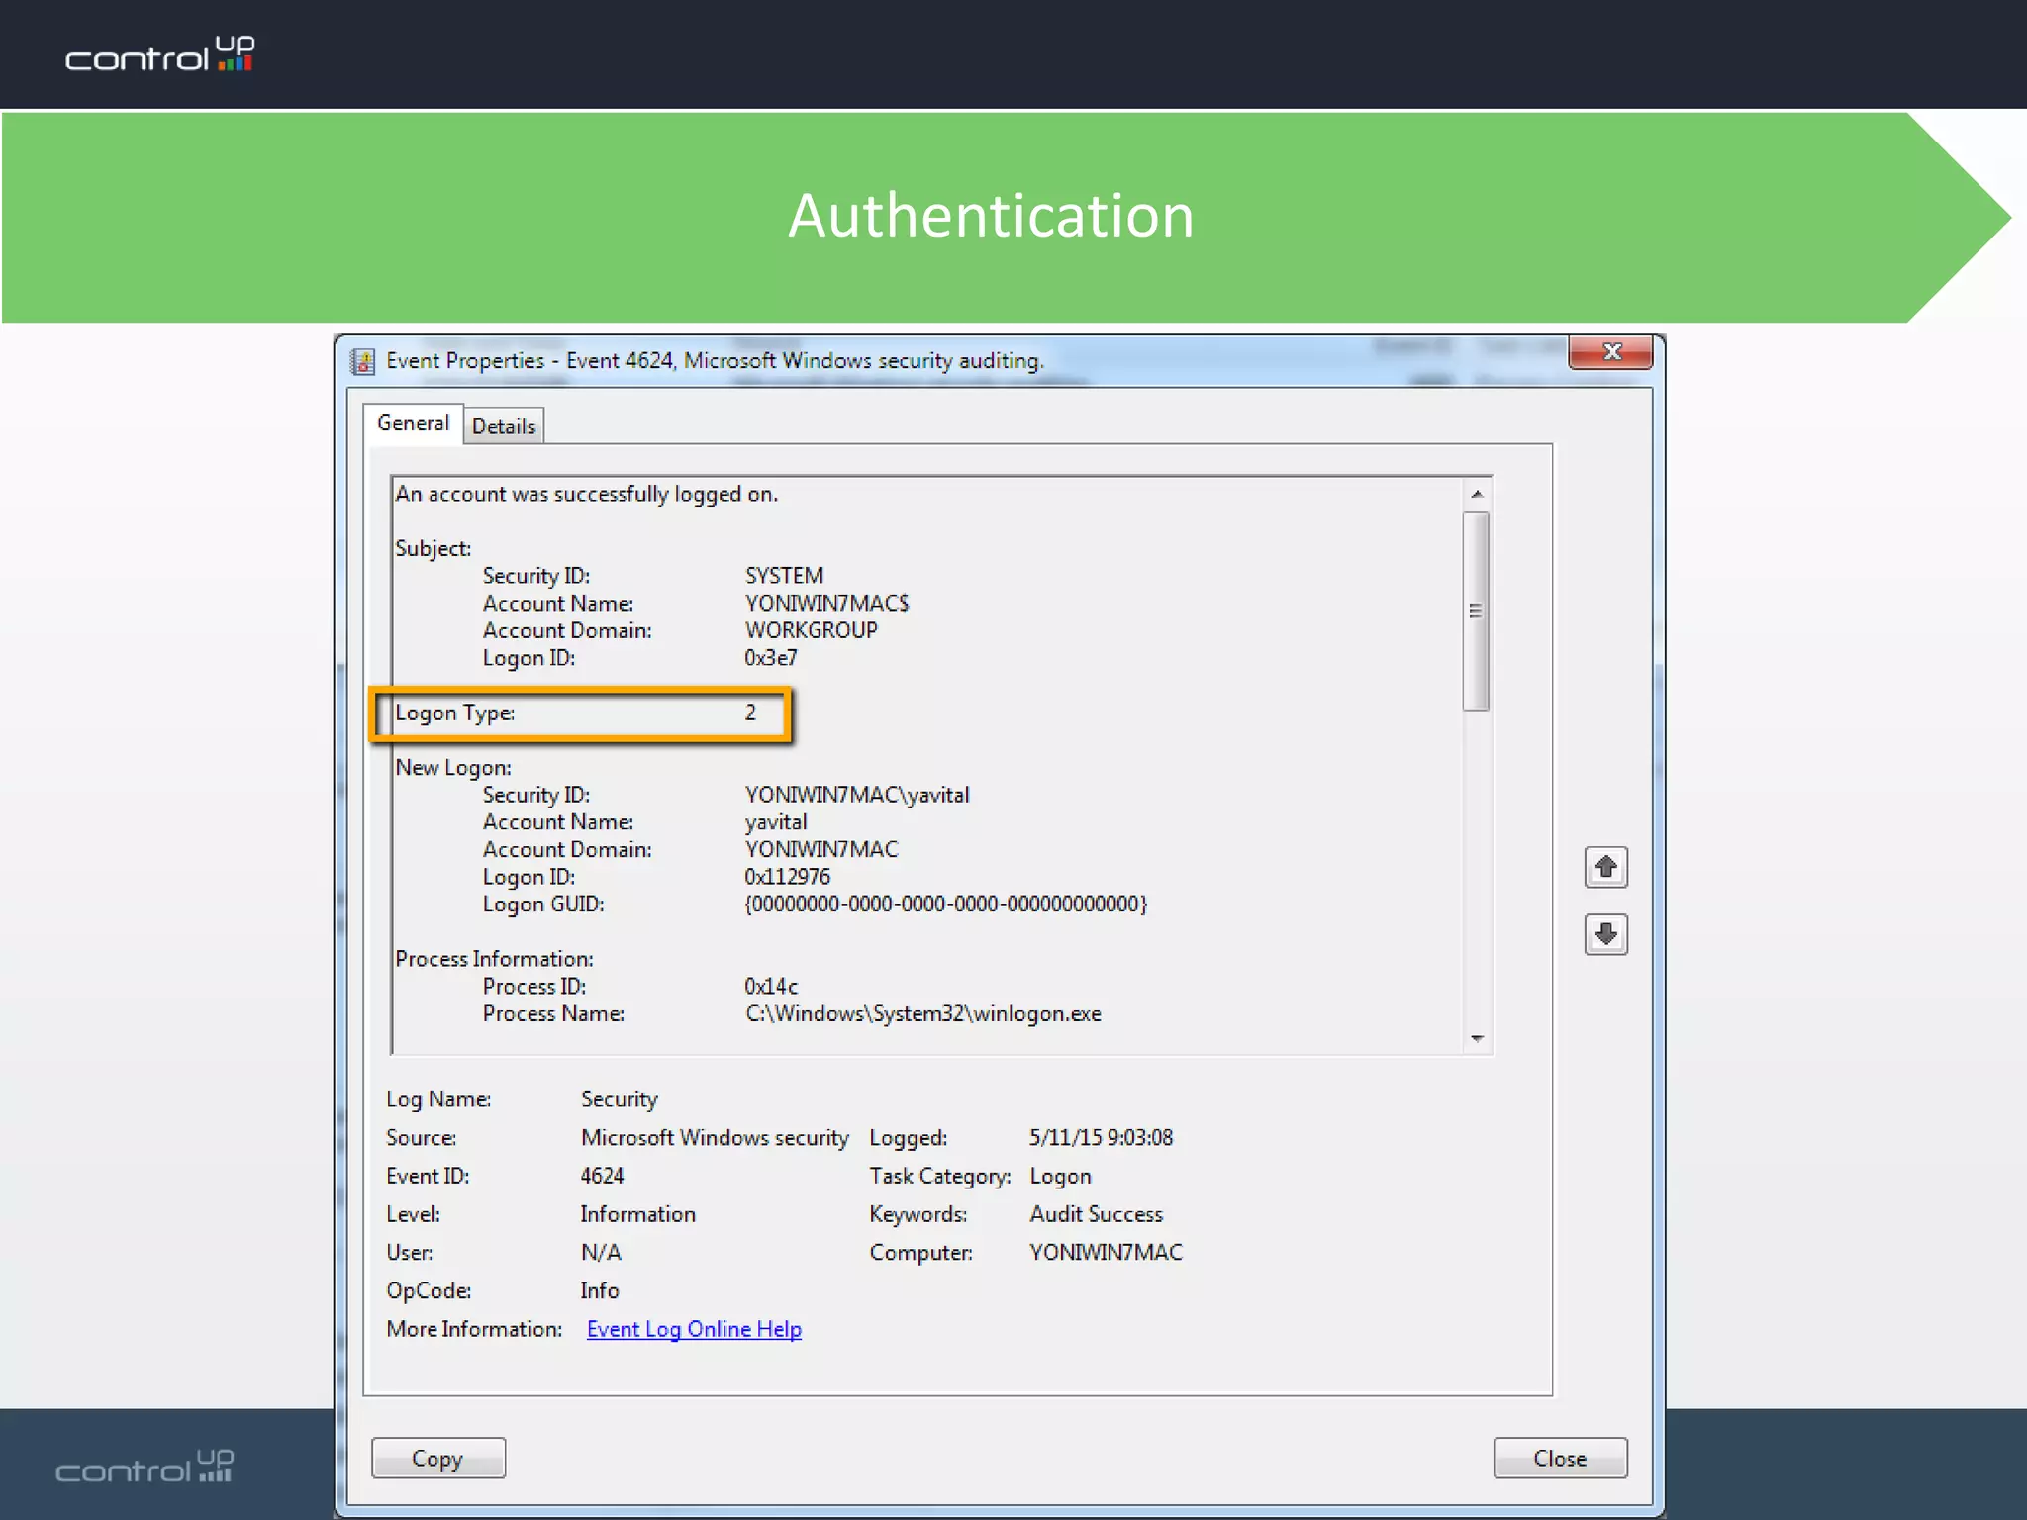Click the Keywords value Audit Success
The height and width of the screenshot is (1520, 2027).
tap(1096, 1214)
